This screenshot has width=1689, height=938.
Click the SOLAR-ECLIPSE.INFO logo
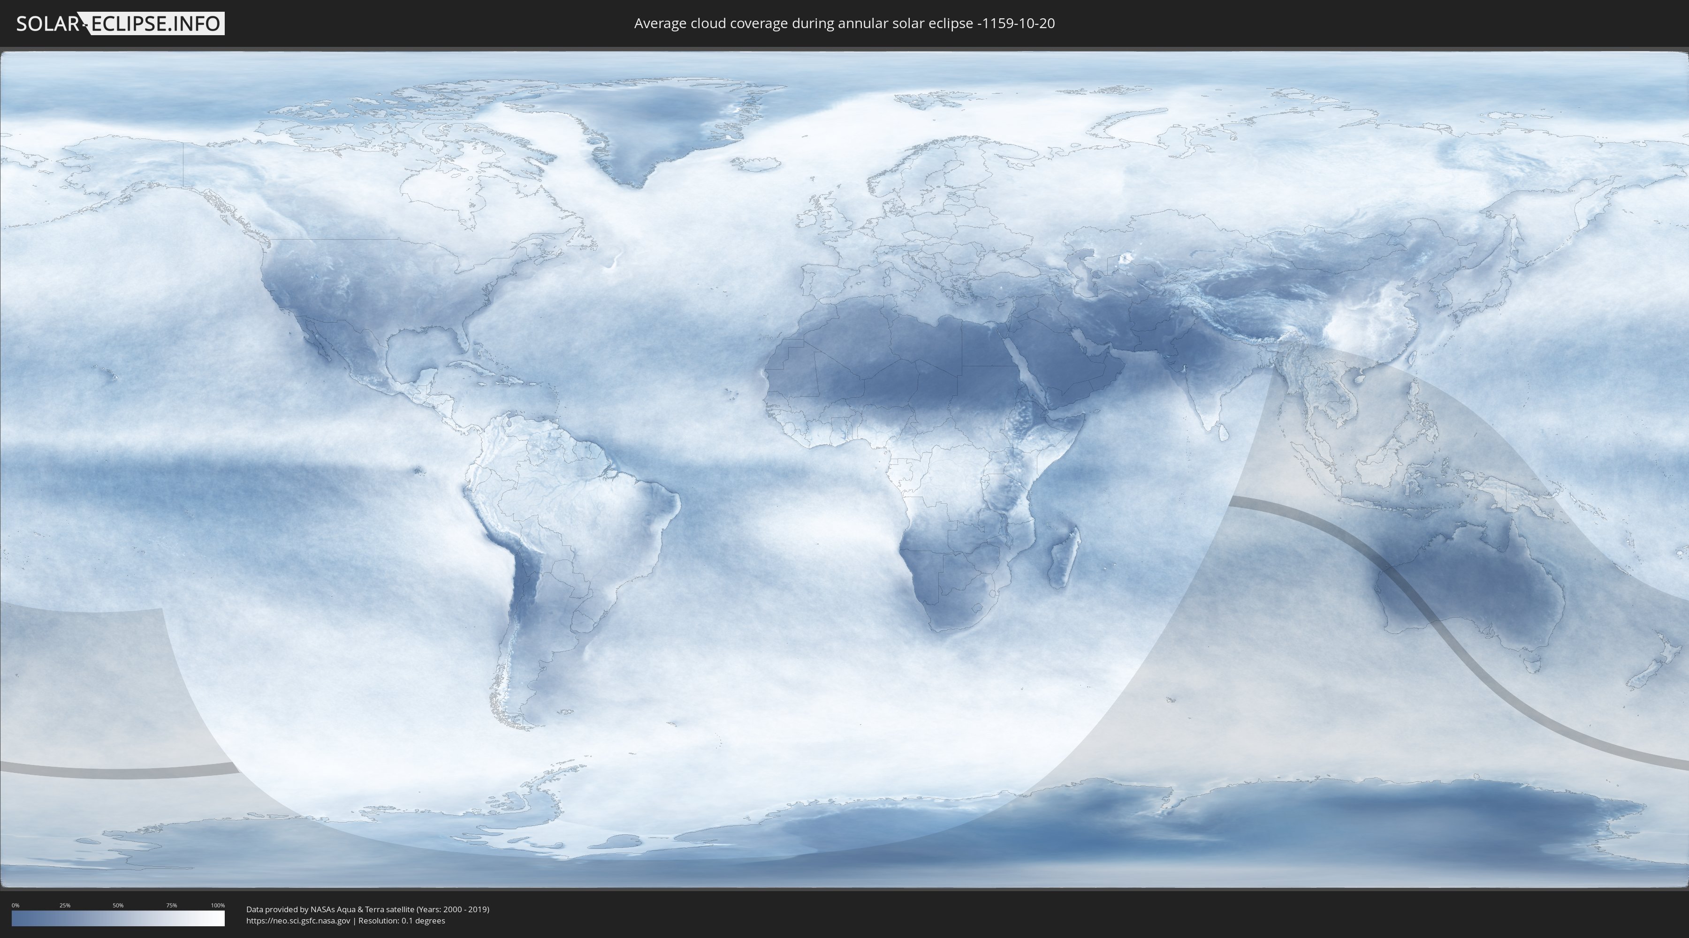coord(120,23)
